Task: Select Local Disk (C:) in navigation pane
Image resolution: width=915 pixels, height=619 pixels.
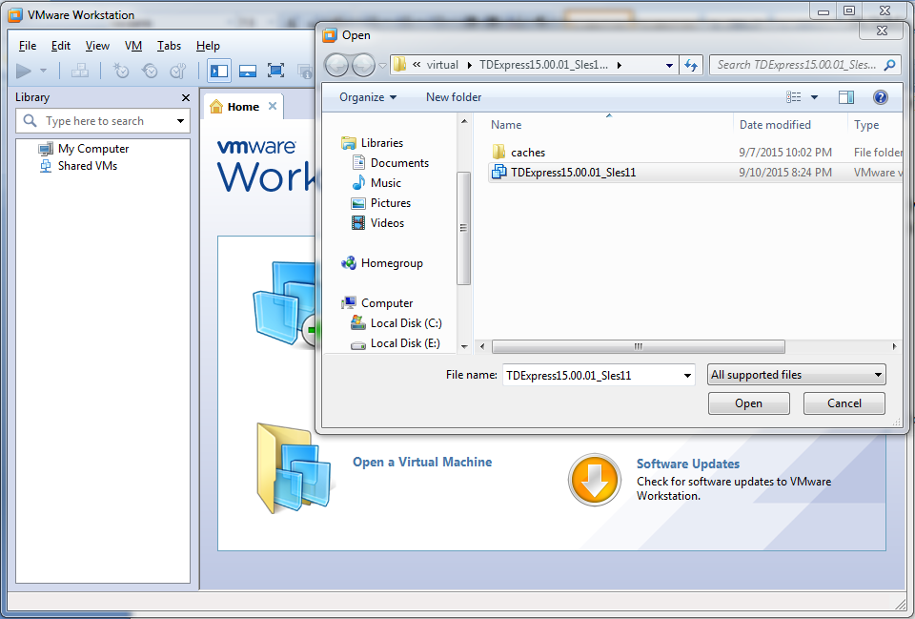Action: (x=406, y=323)
